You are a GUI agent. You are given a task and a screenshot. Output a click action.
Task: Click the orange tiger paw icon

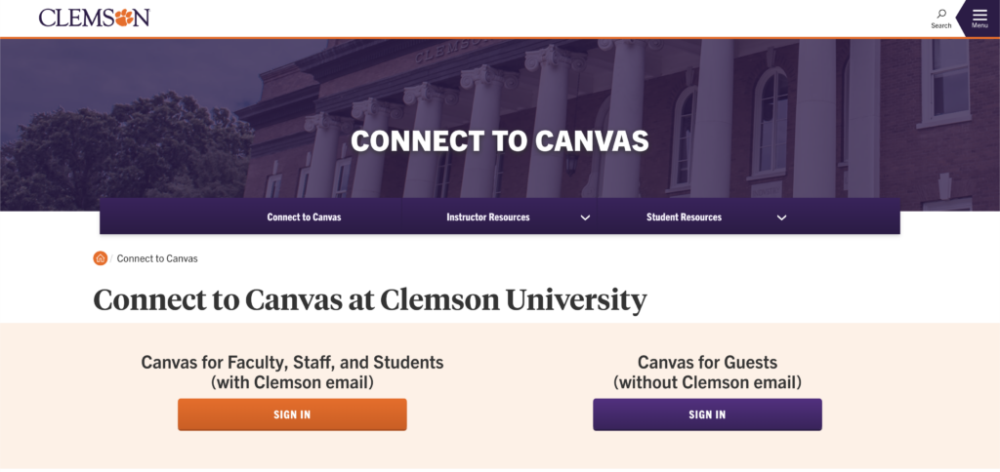point(125,17)
